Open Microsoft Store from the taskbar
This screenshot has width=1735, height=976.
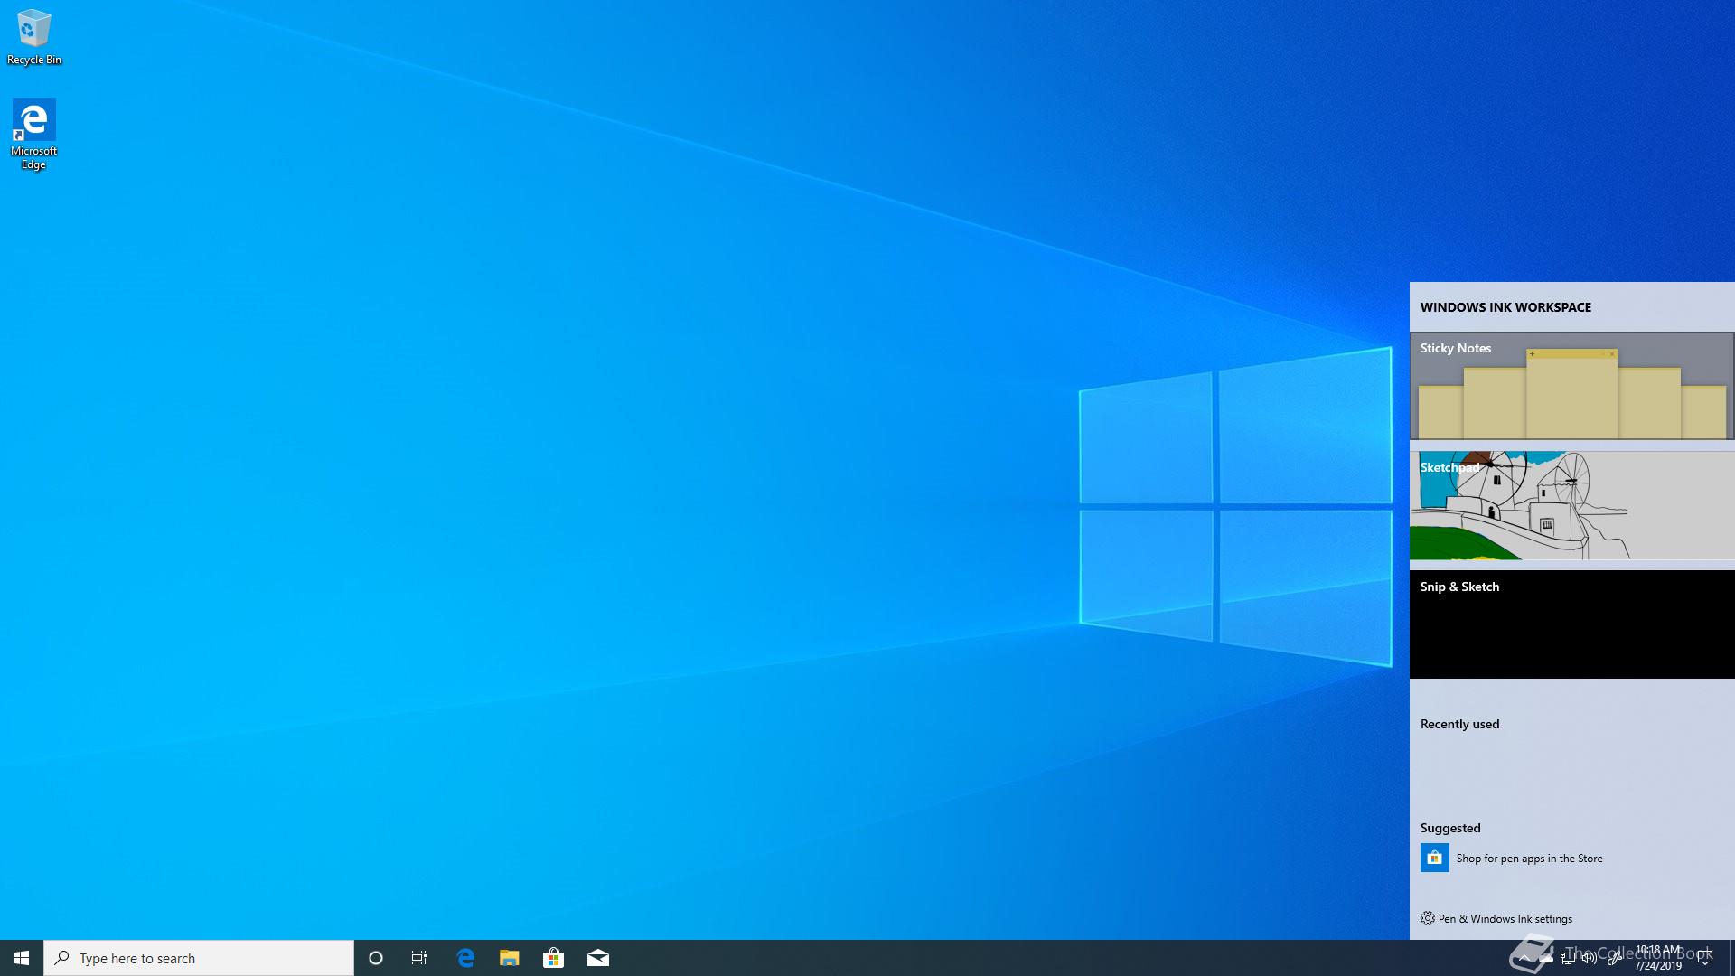point(553,958)
